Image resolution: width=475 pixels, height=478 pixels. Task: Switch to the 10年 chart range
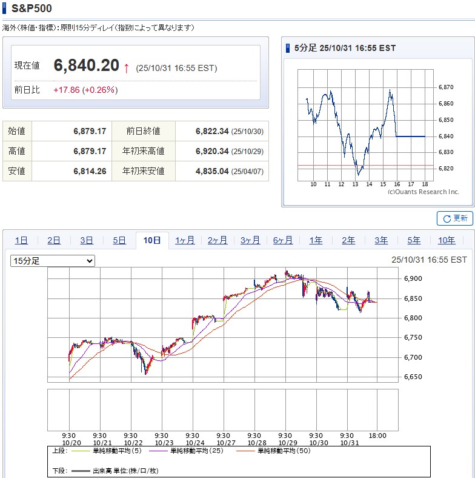point(447,240)
